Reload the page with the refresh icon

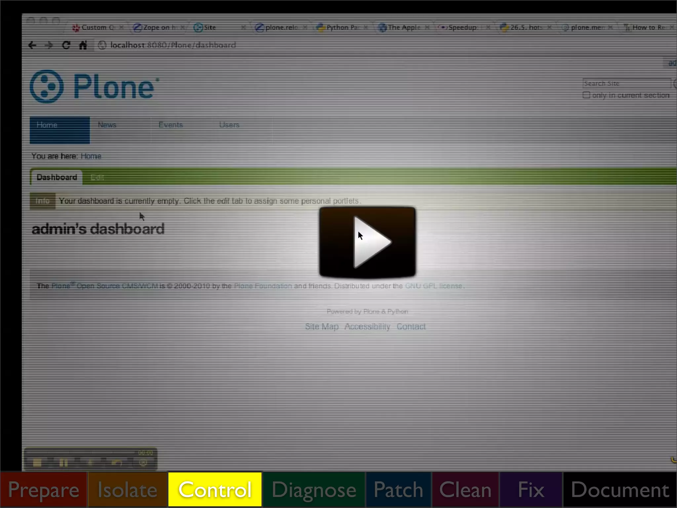click(x=66, y=45)
